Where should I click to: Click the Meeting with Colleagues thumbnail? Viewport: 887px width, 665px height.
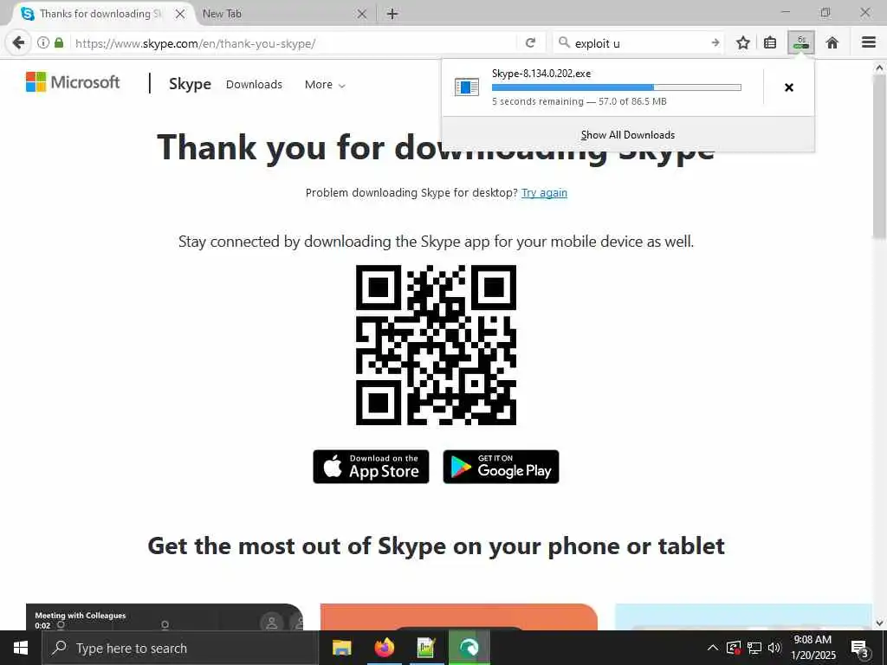point(165,617)
